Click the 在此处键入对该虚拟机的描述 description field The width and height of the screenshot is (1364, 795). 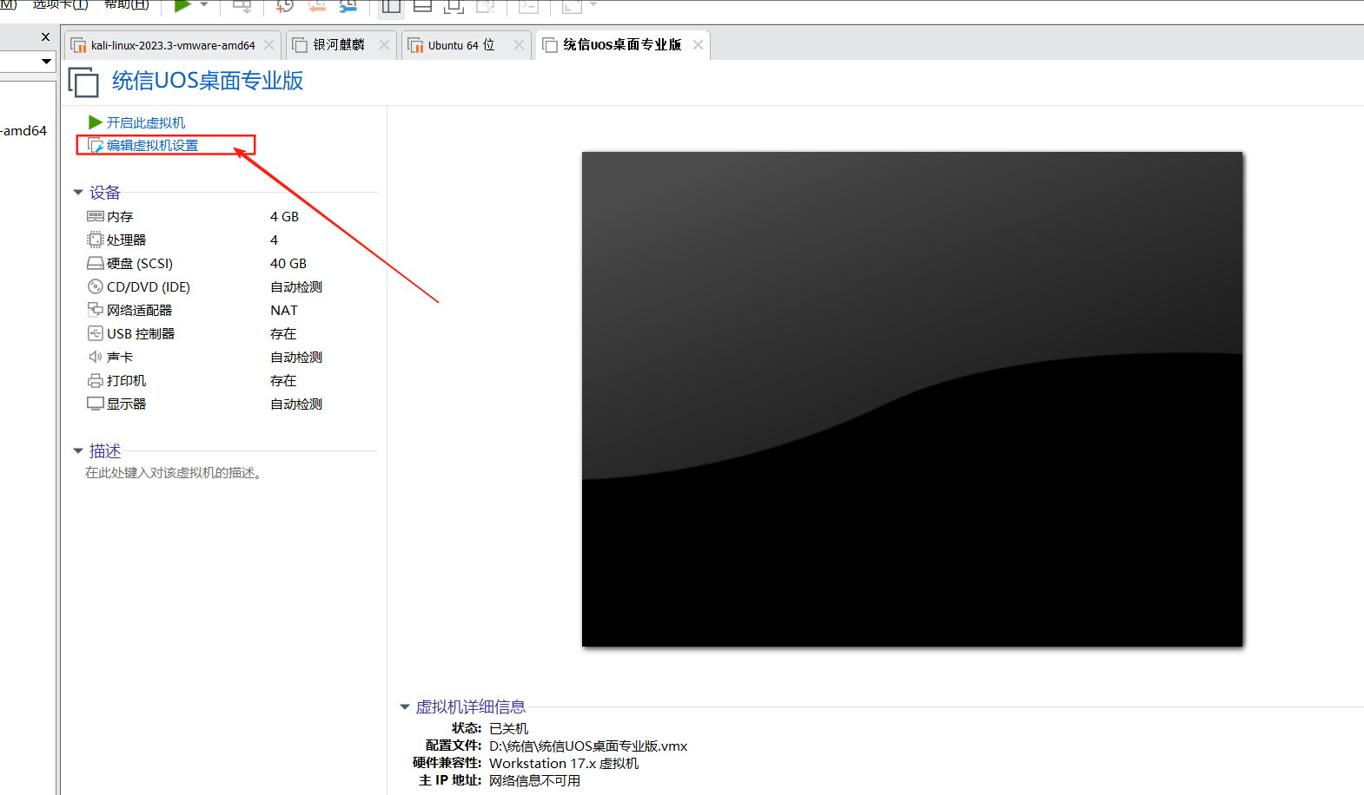174,473
